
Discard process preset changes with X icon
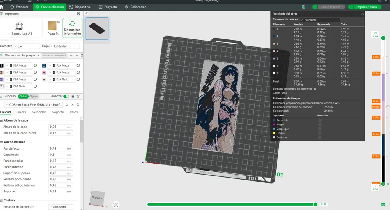73,105
